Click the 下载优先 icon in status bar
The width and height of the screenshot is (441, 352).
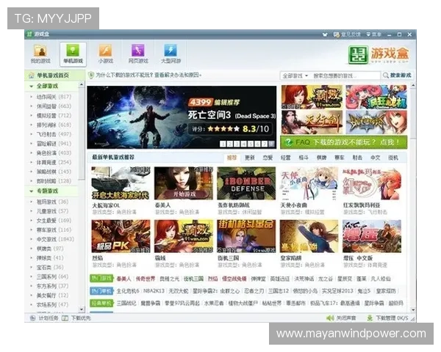click(x=65, y=318)
